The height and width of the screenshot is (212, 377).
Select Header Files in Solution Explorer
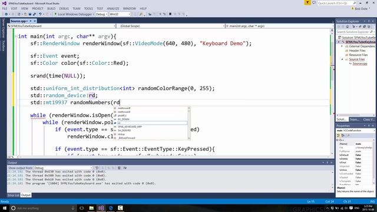358,51
